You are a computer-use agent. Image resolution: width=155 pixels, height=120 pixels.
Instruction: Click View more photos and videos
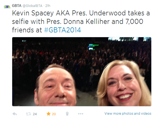click(x=128, y=113)
